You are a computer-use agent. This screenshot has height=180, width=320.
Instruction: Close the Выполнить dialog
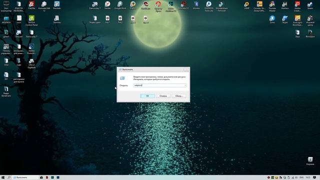click(x=186, y=69)
